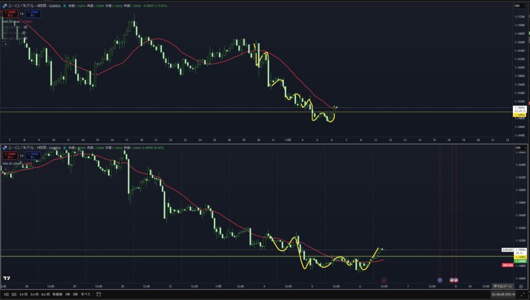Click the US flag event icon on the time axis
The width and height of the screenshot is (530, 300).
coord(452,280)
